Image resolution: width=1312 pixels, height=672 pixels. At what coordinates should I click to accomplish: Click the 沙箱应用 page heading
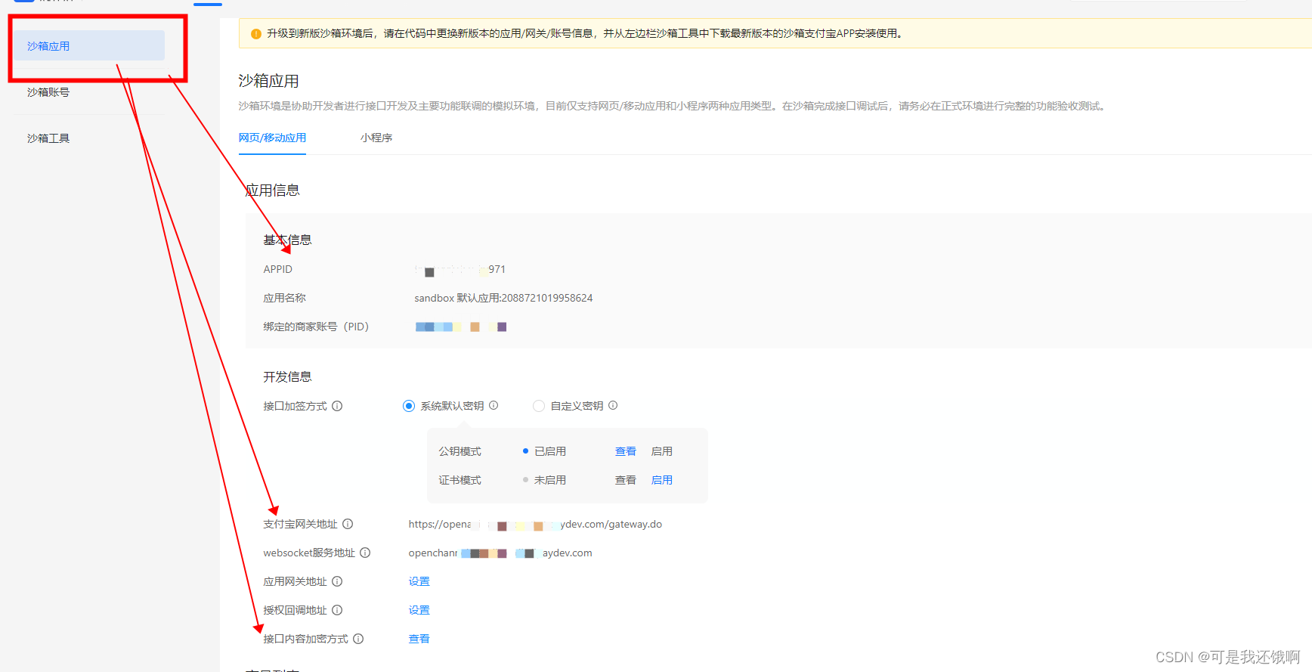tap(269, 81)
